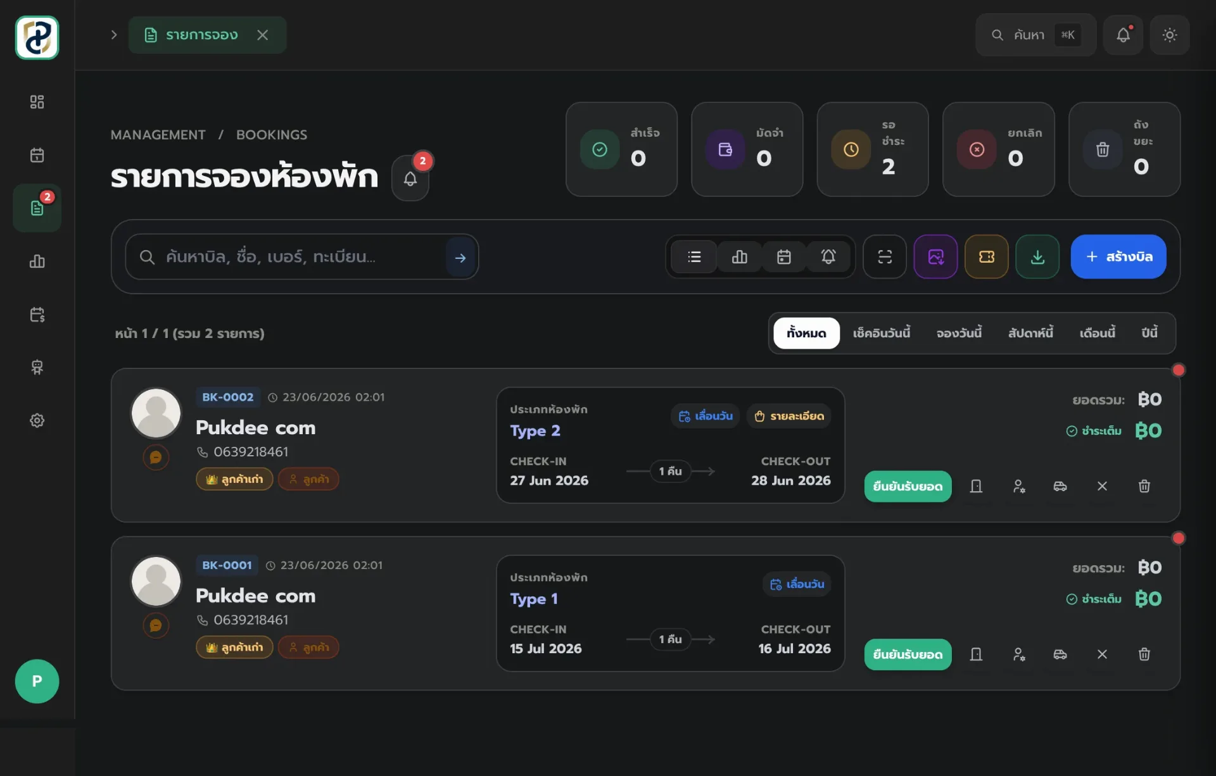
Task: Delete BK-0001 with trash icon
Action: click(1144, 654)
